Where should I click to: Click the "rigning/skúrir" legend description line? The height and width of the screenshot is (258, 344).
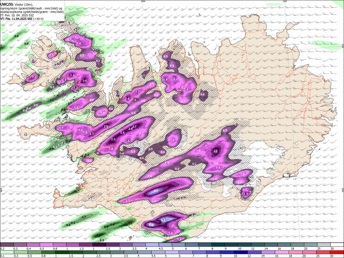(31, 8)
